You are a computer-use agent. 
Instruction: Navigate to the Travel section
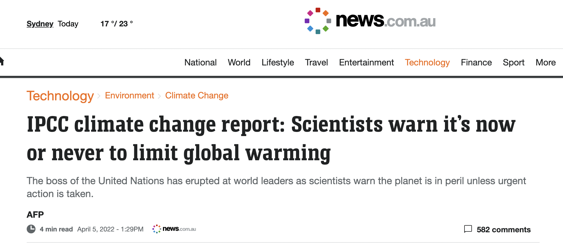316,62
